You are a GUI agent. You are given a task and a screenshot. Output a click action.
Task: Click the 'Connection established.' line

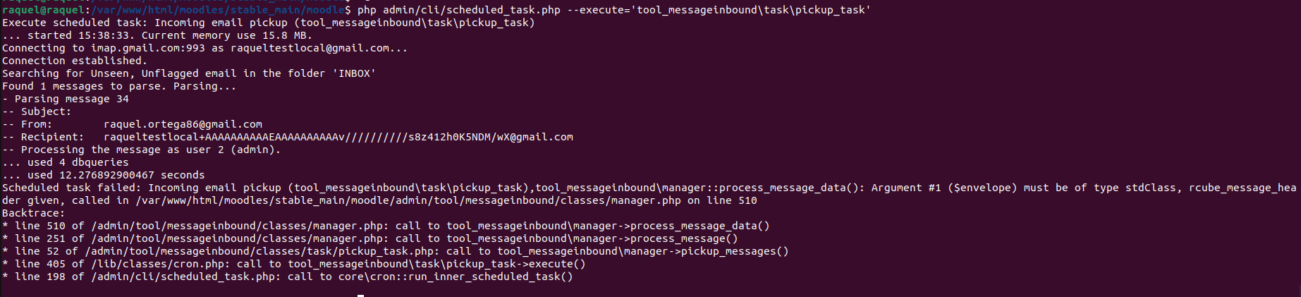75,61
